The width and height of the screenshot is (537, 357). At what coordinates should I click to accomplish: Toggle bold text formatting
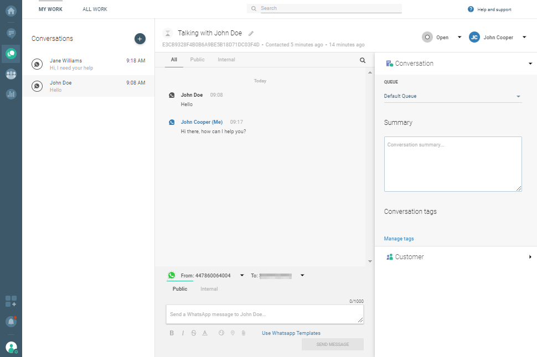(x=172, y=333)
